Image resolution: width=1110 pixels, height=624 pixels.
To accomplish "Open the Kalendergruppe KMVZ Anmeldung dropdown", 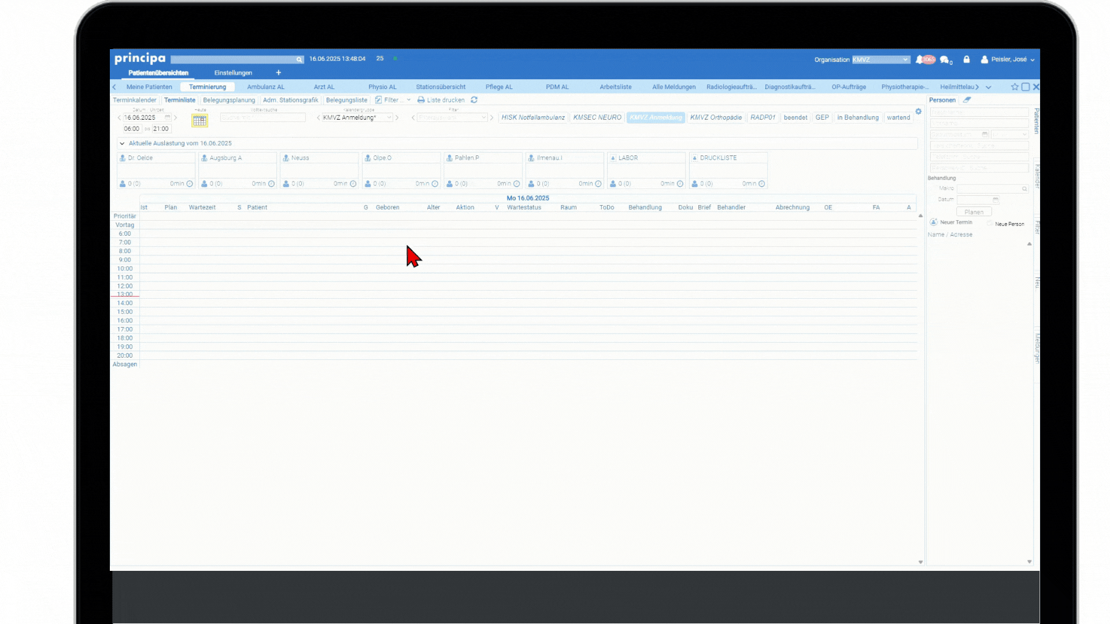I will click(357, 117).
